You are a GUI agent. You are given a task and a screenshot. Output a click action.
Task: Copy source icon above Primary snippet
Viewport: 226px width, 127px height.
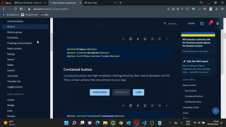[x=145, y=39]
